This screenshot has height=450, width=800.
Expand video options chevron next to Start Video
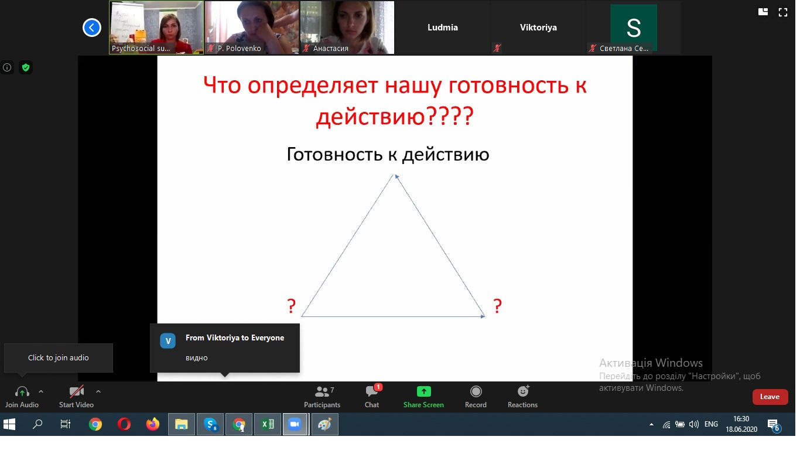click(x=98, y=391)
